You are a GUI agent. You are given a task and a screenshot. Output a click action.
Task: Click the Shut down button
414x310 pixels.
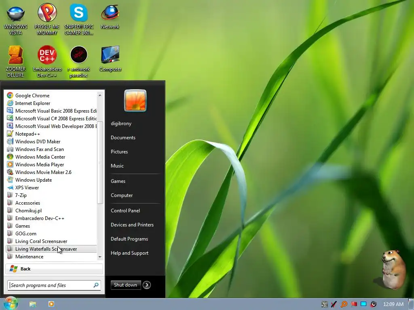tap(126, 285)
